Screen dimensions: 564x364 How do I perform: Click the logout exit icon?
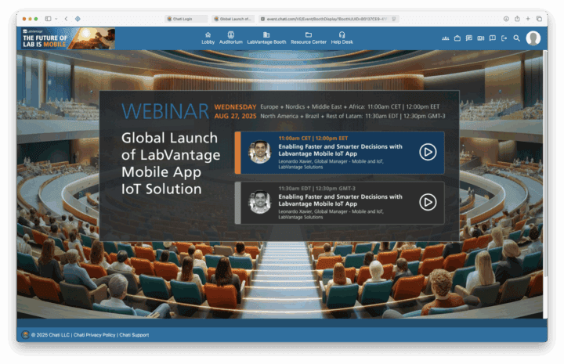coord(504,38)
